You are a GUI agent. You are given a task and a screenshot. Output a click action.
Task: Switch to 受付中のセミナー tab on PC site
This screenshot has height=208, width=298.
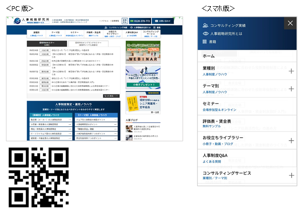click(x=47, y=44)
